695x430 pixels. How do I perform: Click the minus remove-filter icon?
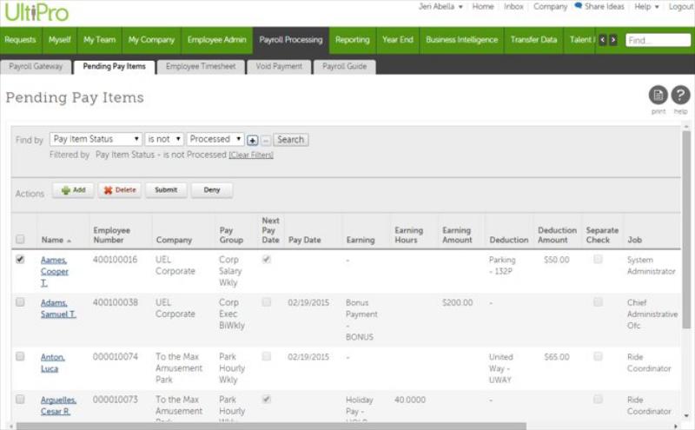pyautogui.click(x=266, y=141)
